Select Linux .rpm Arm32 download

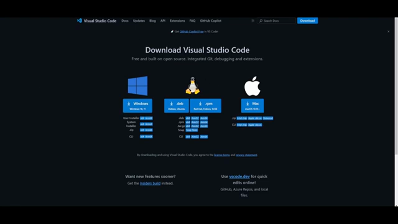(x=195, y=122)
